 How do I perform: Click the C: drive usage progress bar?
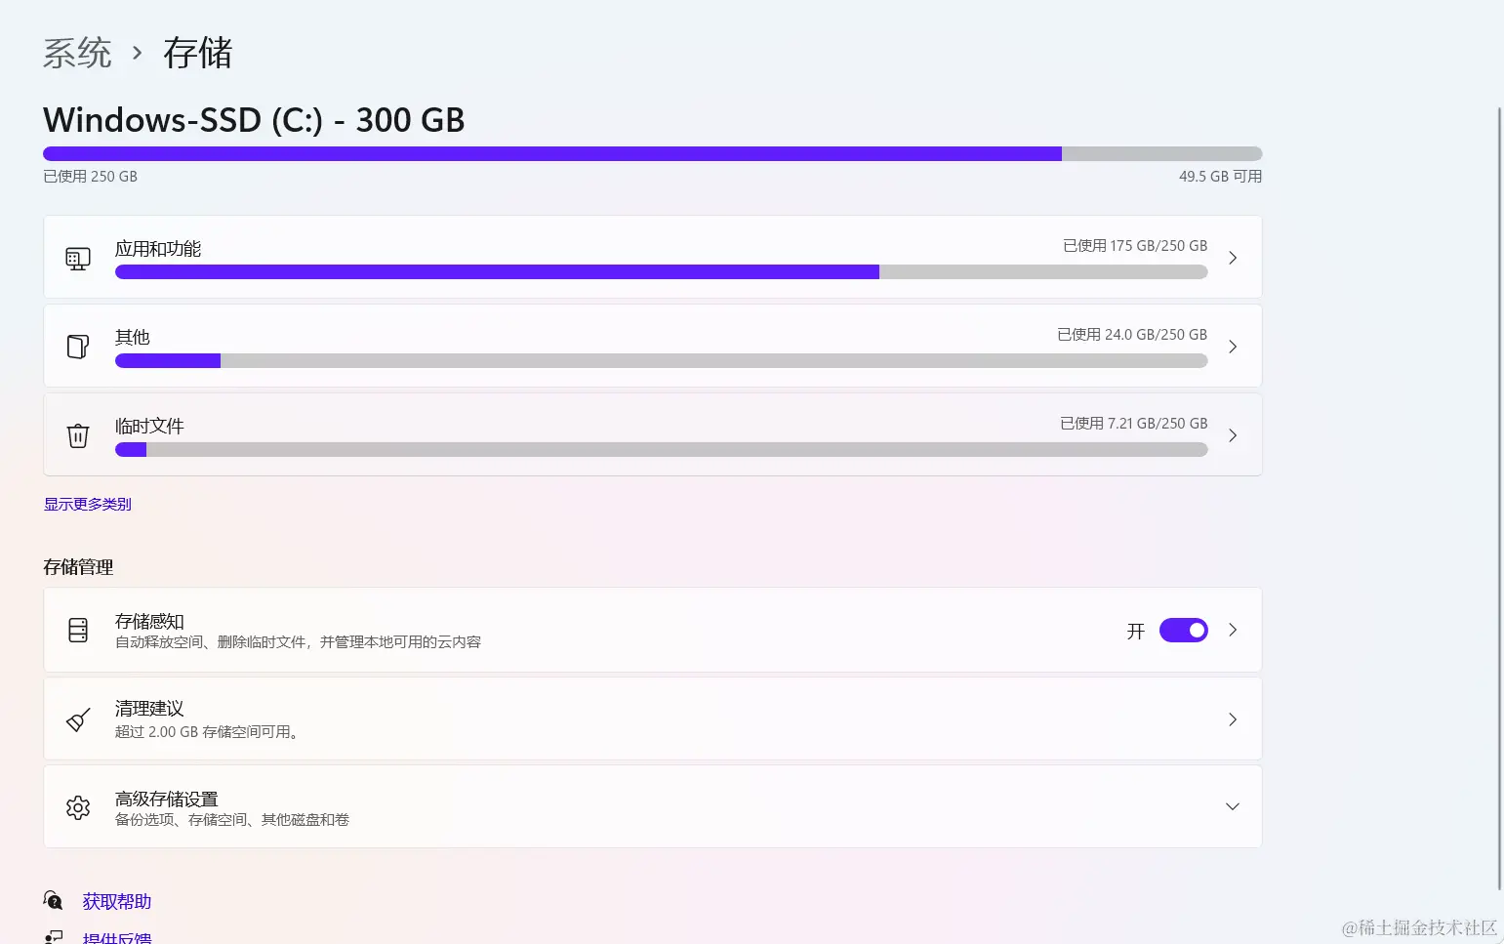[652, 153]
